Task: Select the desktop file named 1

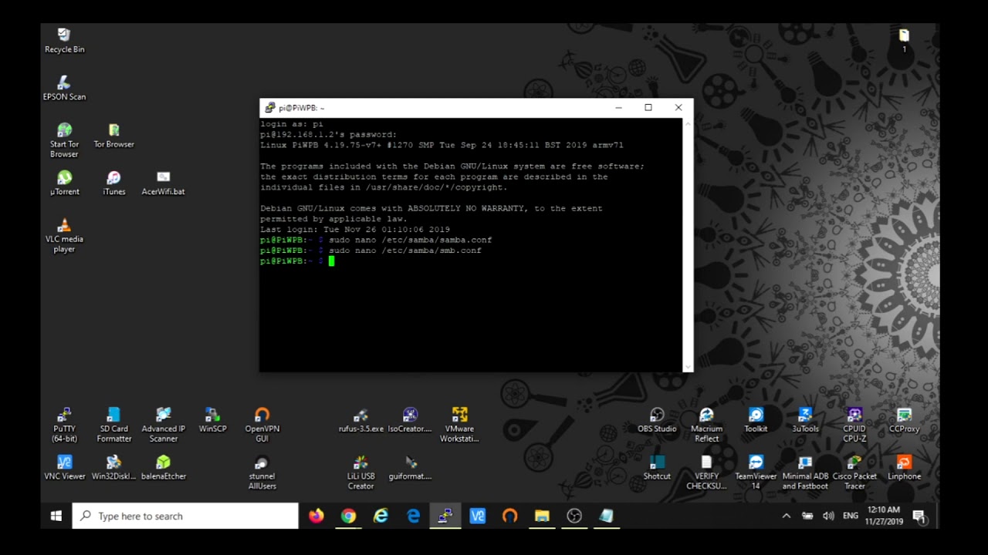Action: click(904, 40)
